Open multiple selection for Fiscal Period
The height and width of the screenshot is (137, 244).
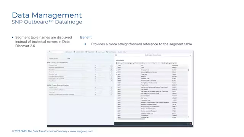coord(111,81)
